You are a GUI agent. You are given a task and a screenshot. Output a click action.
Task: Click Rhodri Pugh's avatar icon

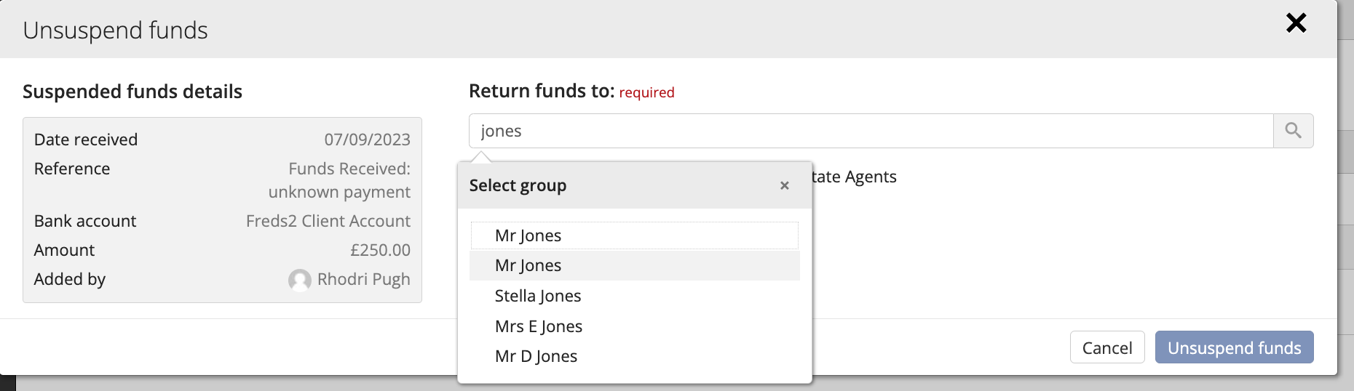click(x=299, y=280)
